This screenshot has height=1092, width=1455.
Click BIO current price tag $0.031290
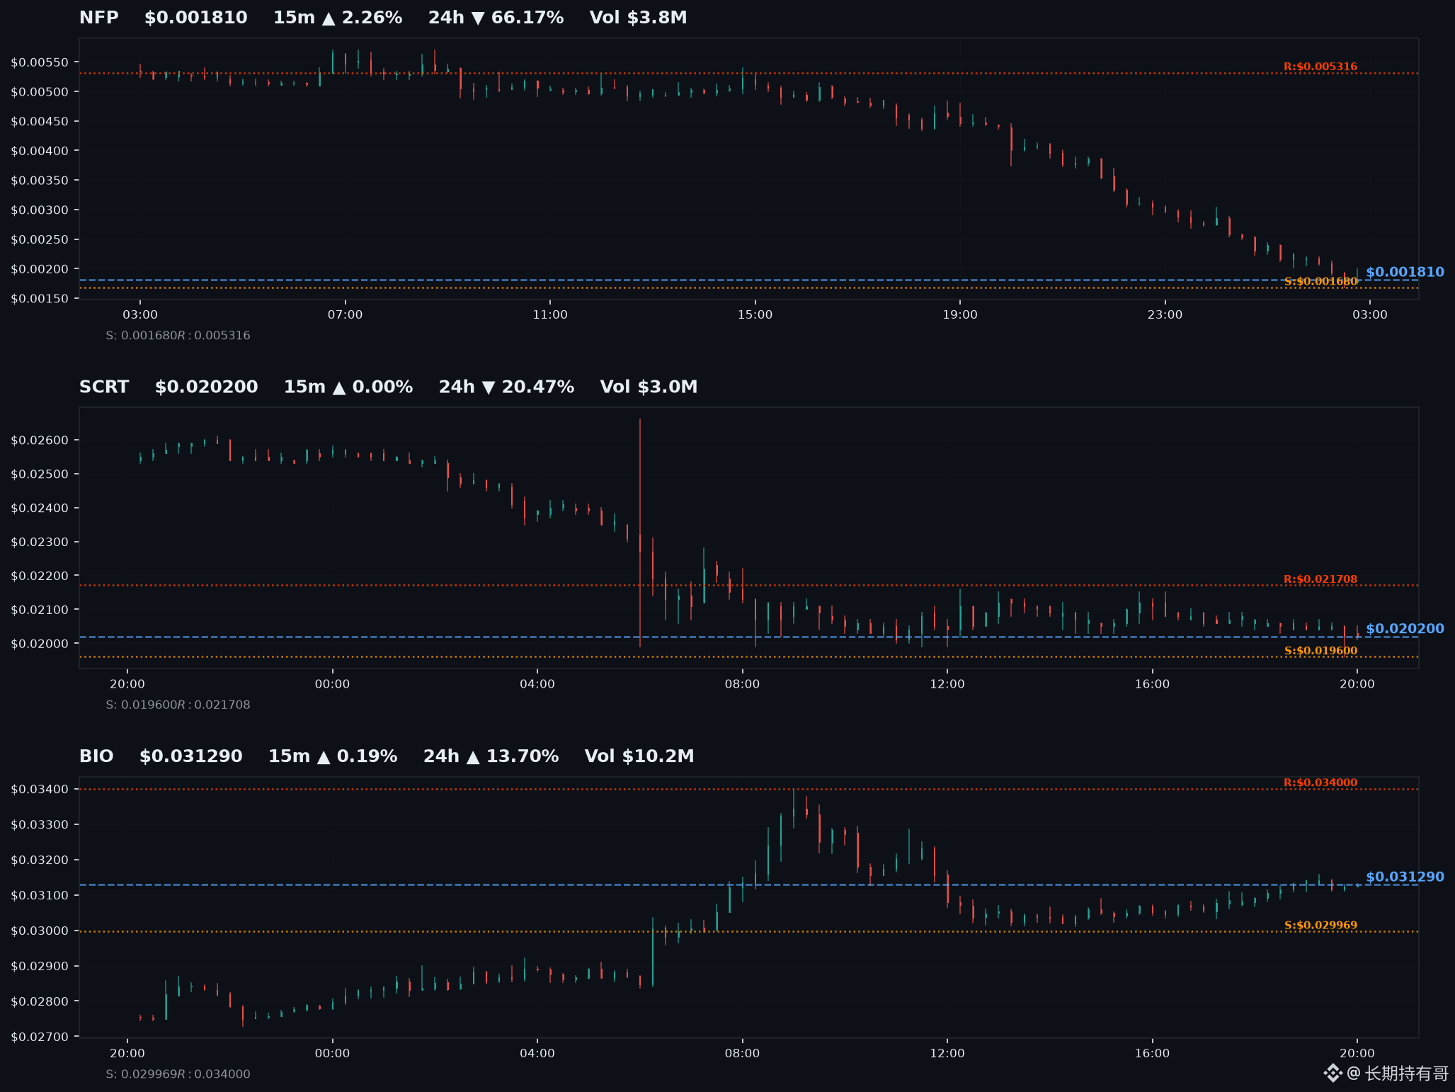tap(1405, 877)
